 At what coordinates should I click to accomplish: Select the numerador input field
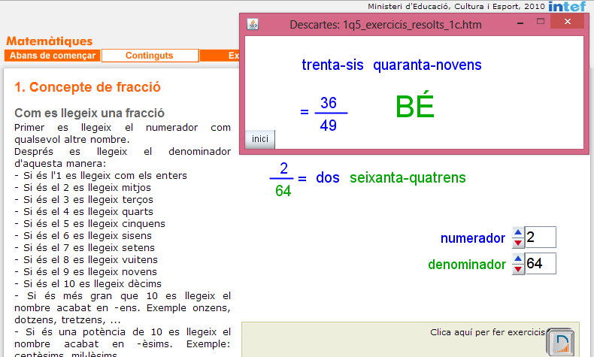[540, 237]
